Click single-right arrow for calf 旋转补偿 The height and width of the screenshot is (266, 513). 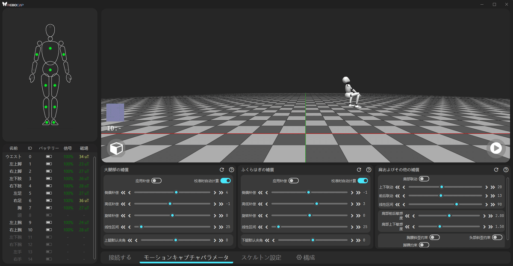352,215
